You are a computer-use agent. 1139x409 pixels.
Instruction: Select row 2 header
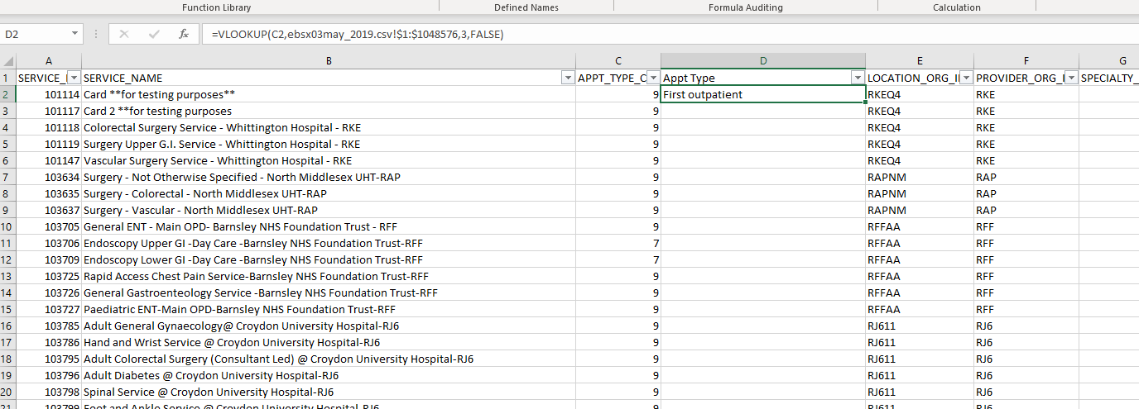coord(8,94)
